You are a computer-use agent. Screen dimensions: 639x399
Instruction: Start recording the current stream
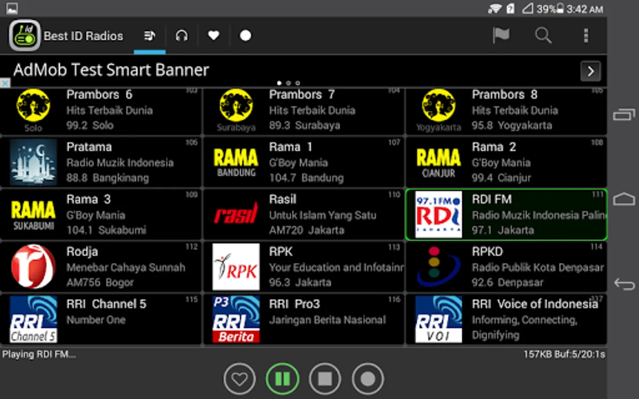tap(367, 379)
